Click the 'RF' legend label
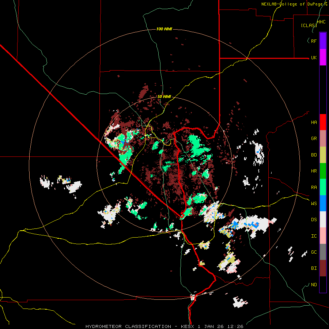 314,41
